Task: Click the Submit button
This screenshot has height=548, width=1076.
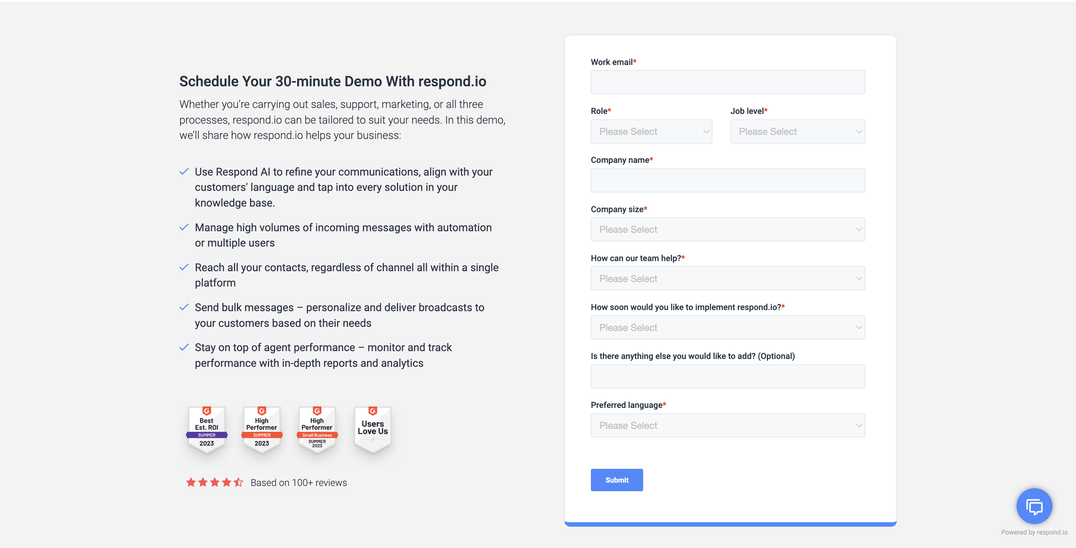Action: click(617, 480)
